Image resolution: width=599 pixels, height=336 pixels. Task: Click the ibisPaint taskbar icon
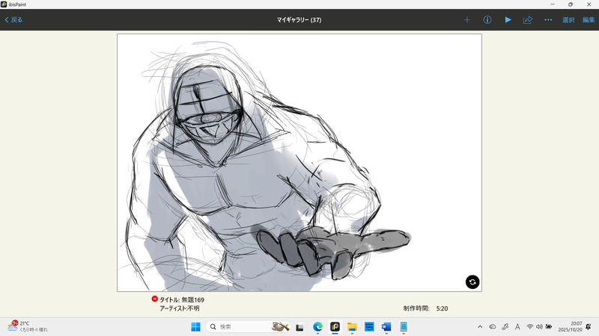click(335, 327)
